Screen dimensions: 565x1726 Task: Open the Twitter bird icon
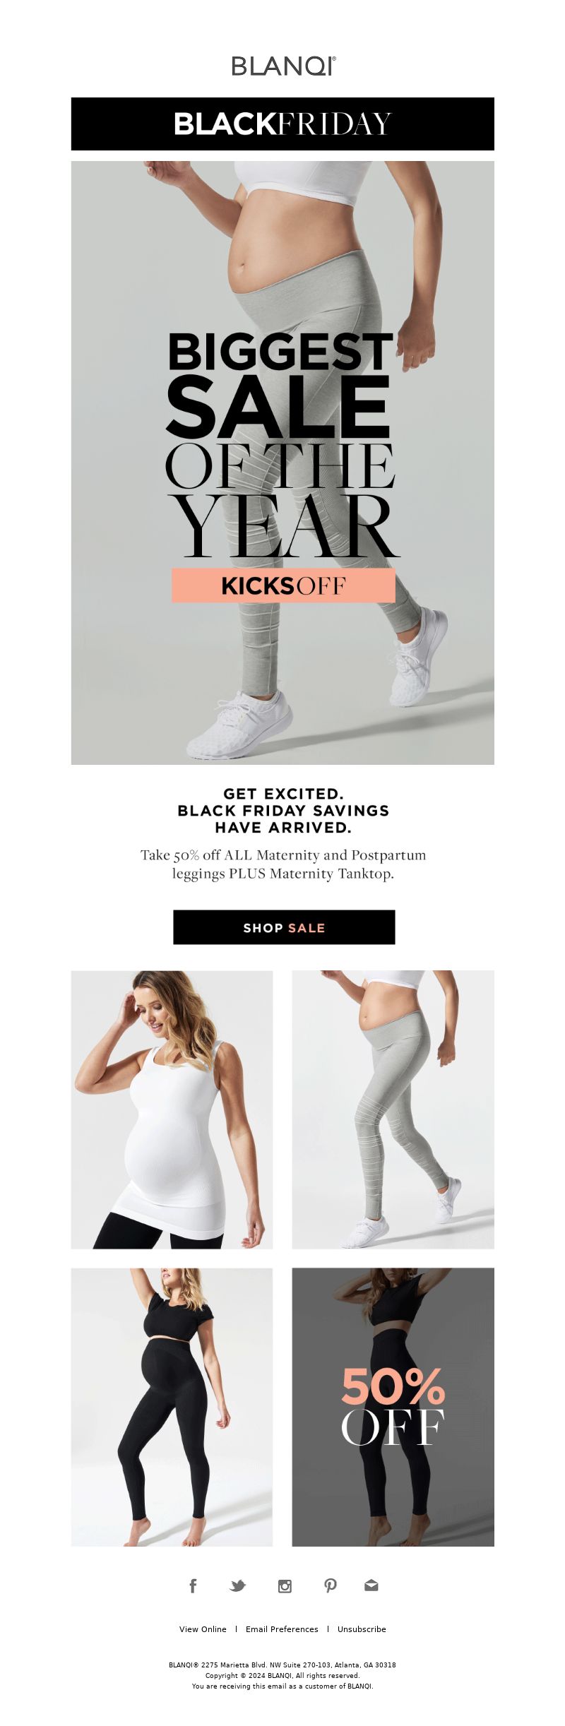coord(238,1585)
